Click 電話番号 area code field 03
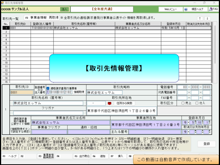This screenshot has height=165, width=220. click(182, 87)
